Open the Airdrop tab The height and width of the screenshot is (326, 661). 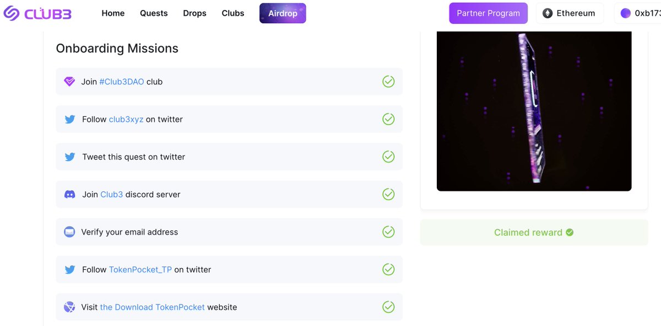[283, 13]
